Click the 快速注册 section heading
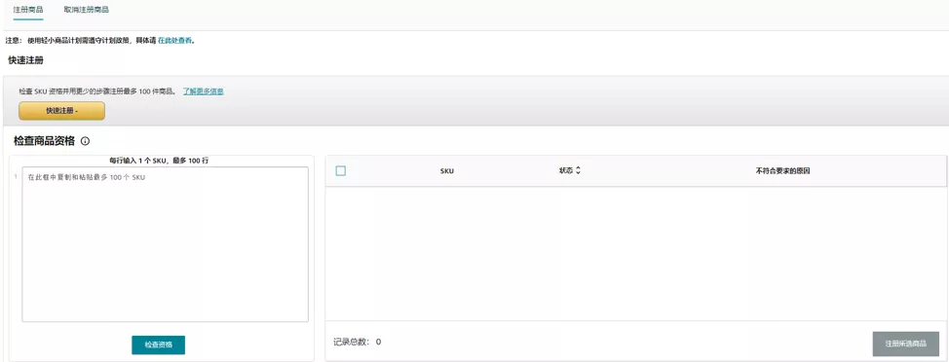Screen dimensions: 949x362 25,60
